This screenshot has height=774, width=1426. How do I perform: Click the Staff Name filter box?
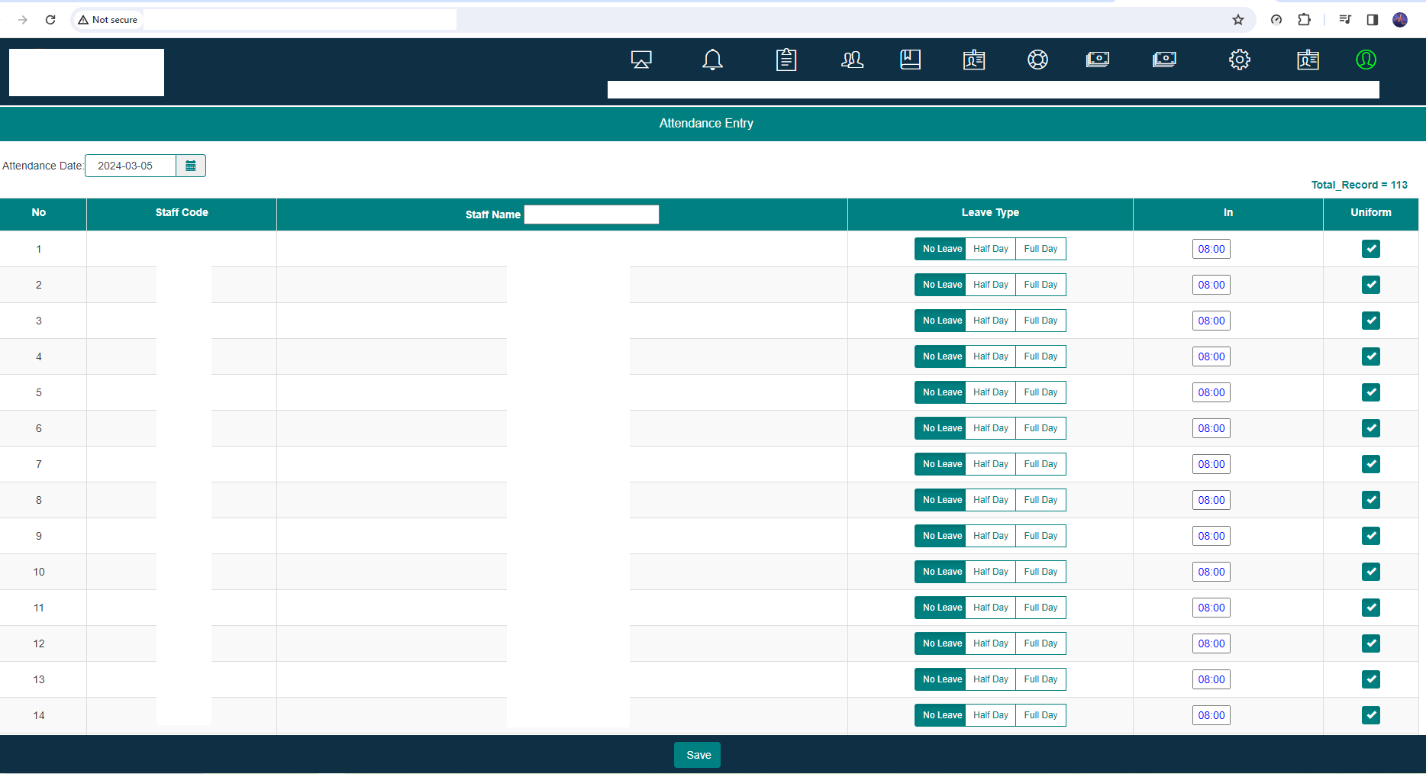tap(592, 214)
